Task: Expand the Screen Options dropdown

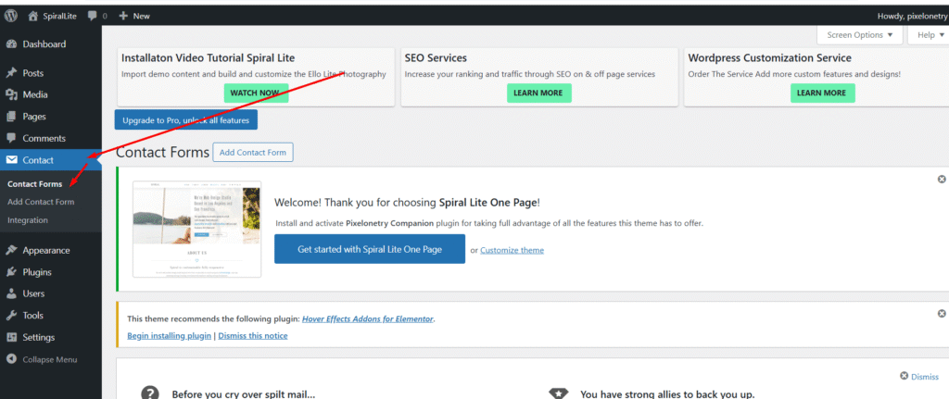Action: pos(859,35)
